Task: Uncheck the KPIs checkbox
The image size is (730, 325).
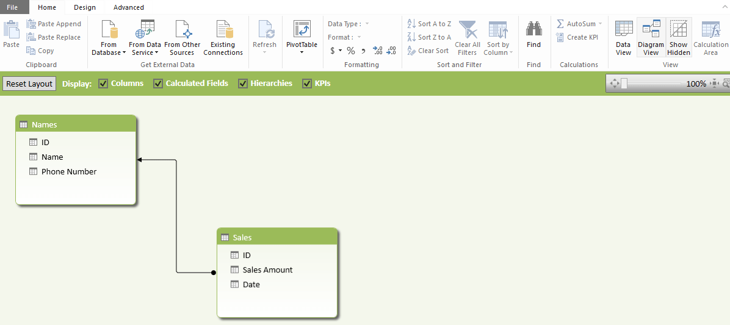Action: (307, 84)
